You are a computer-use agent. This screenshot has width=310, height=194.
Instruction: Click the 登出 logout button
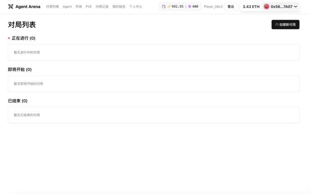pyautogui.click(x=231, y=7)
